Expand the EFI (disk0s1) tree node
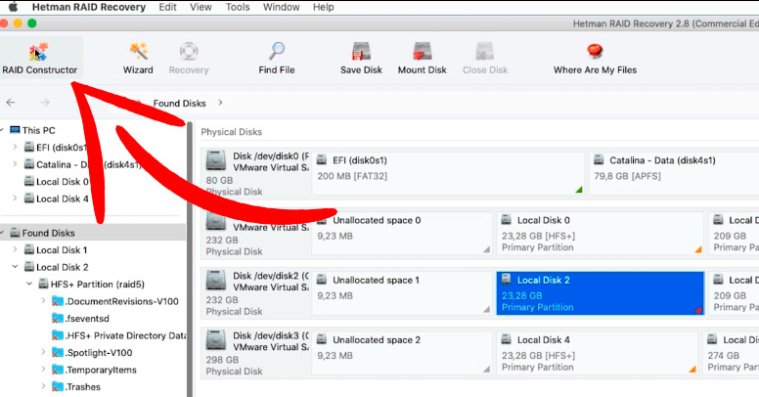This screenshot has height=397, width=759. (x=15, y=147)
